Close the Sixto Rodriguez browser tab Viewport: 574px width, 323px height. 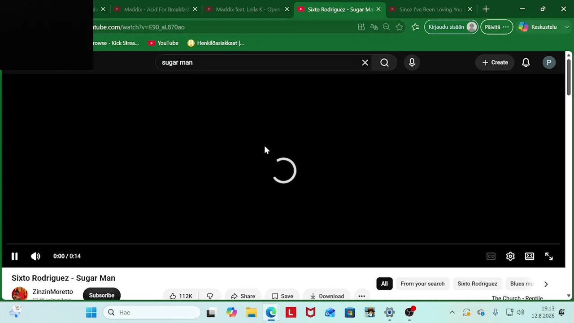pyautogui.click(x=378, y=9)
